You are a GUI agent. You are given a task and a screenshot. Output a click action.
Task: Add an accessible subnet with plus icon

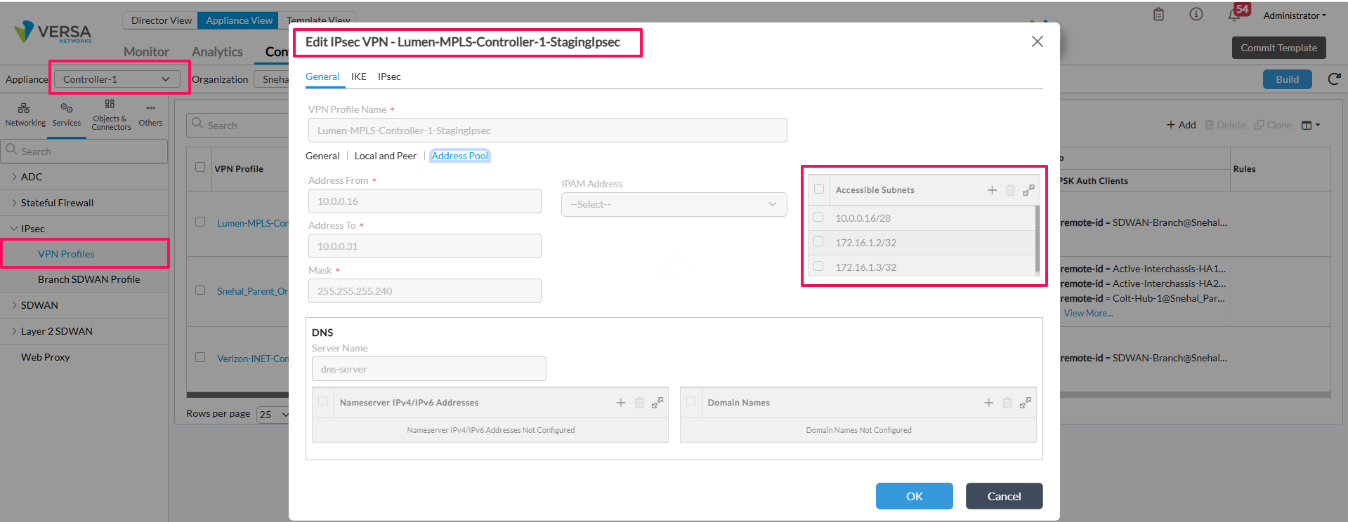point(992,190)
